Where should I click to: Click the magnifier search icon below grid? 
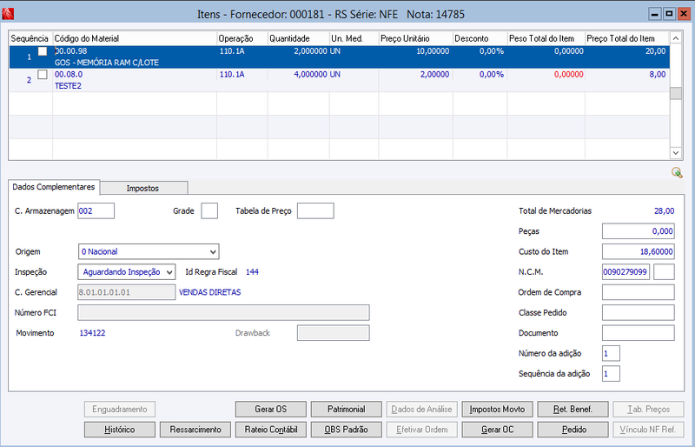coord(677,173)
